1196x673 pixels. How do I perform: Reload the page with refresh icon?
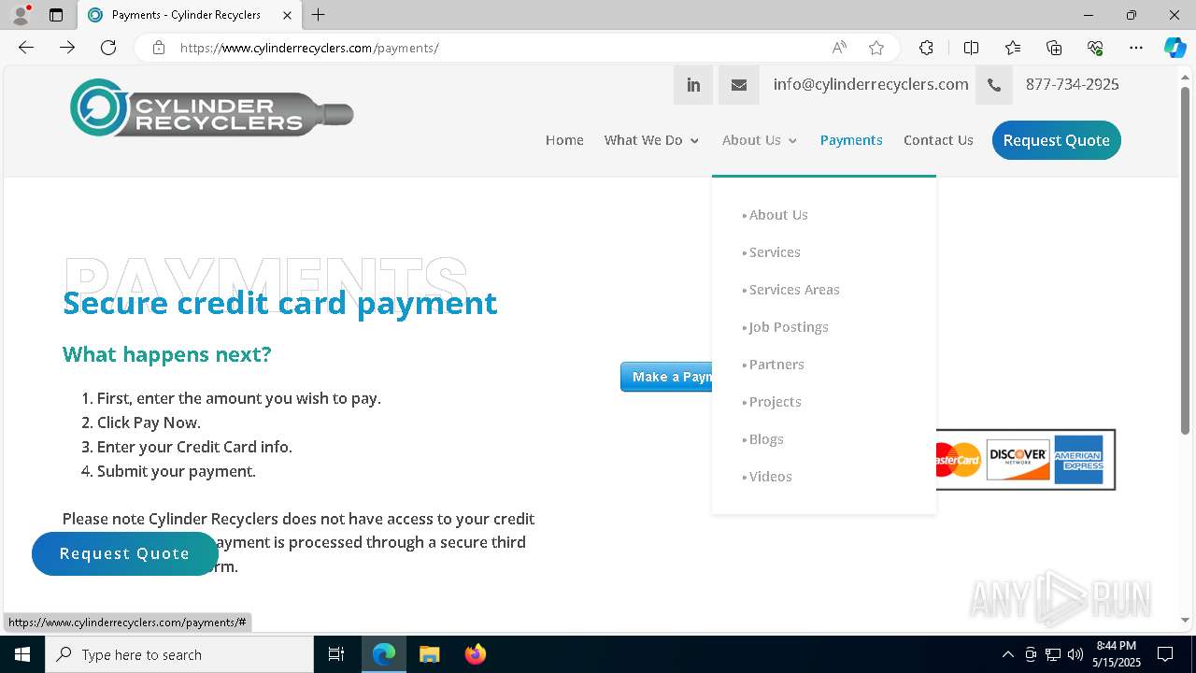[x=108, y=48]
